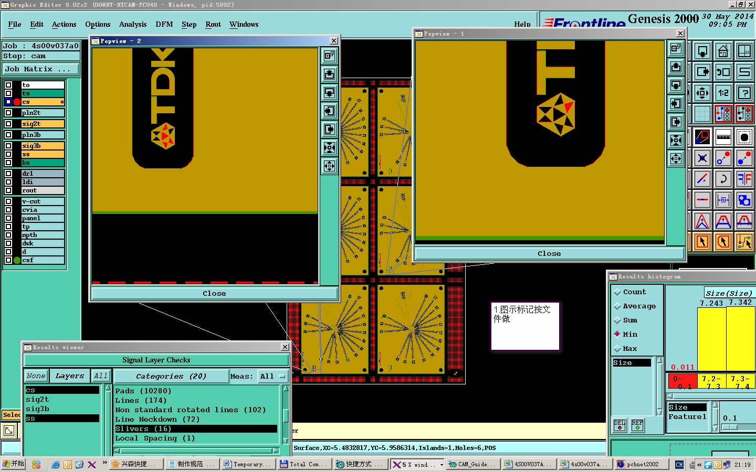Adjust the 0.1 size slider
Screen dimensions: 756x472
730,427
